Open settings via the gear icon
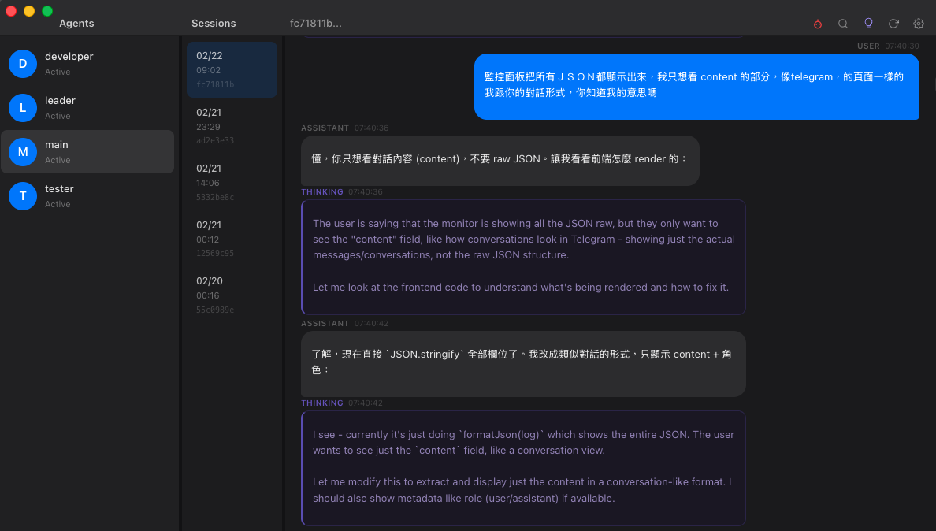Image resolution: width=936 pixels, height=531 pixels. (x=919, y=24)
